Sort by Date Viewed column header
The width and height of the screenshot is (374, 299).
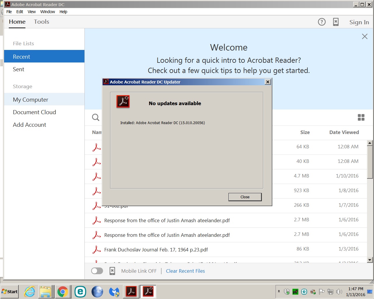pos(344,132)
